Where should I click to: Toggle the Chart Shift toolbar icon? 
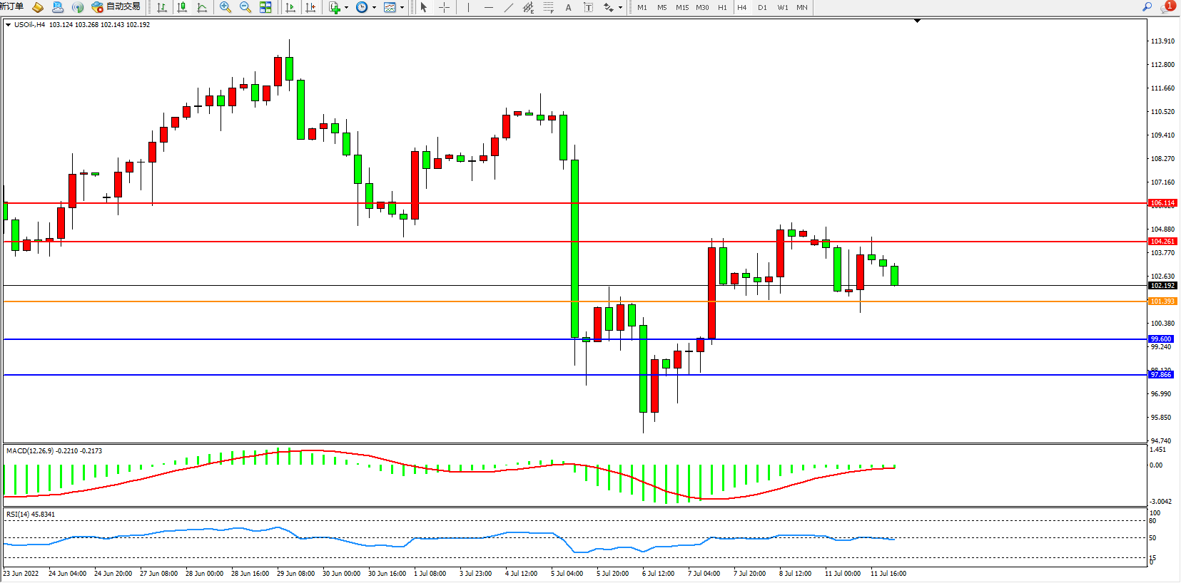[310, 7]
